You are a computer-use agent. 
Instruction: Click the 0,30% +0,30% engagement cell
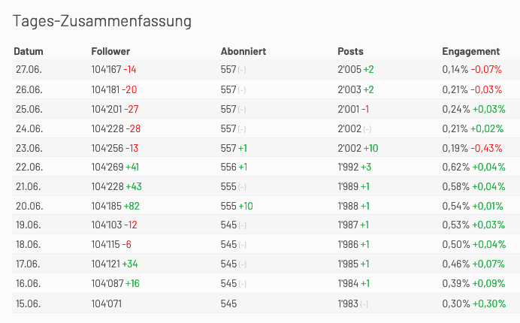point(474,303)
